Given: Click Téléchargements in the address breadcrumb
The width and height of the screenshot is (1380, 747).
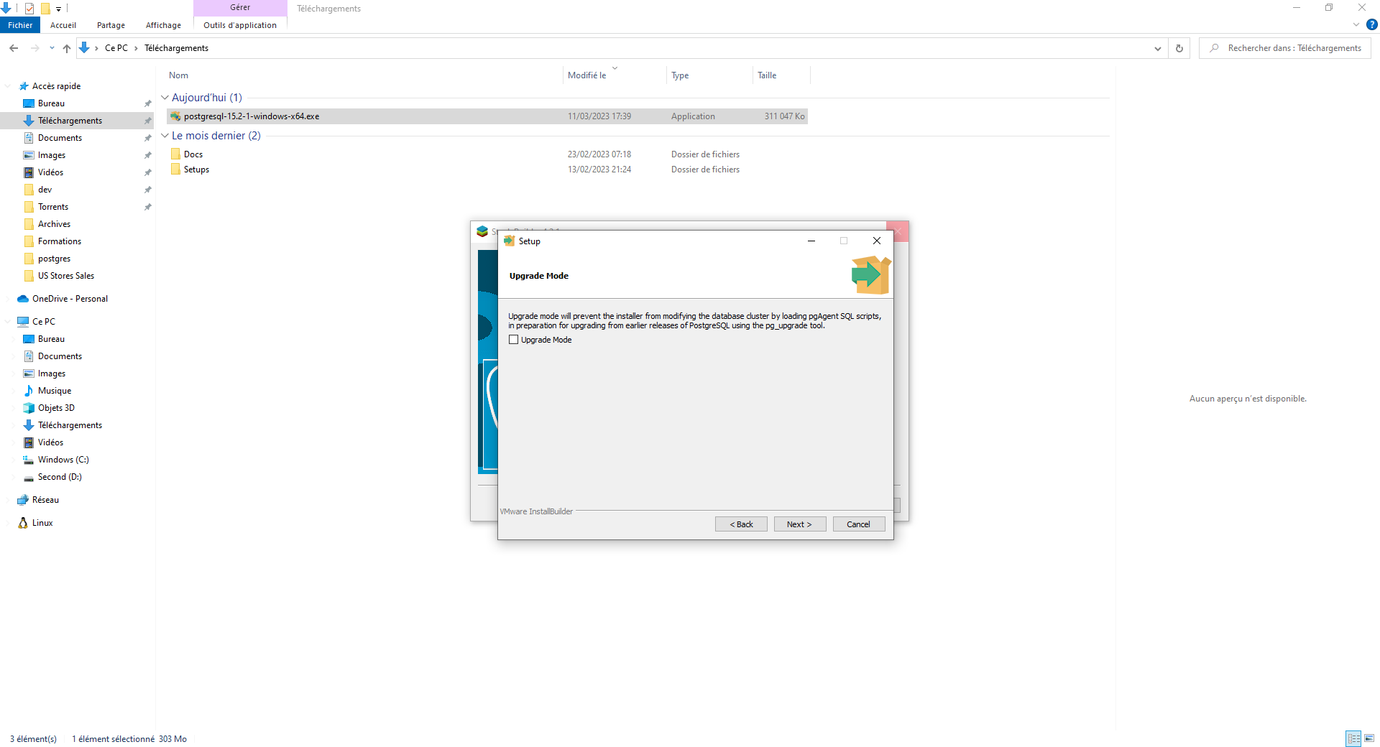Looking at the screenshot, I should click(x=176, y=48).
